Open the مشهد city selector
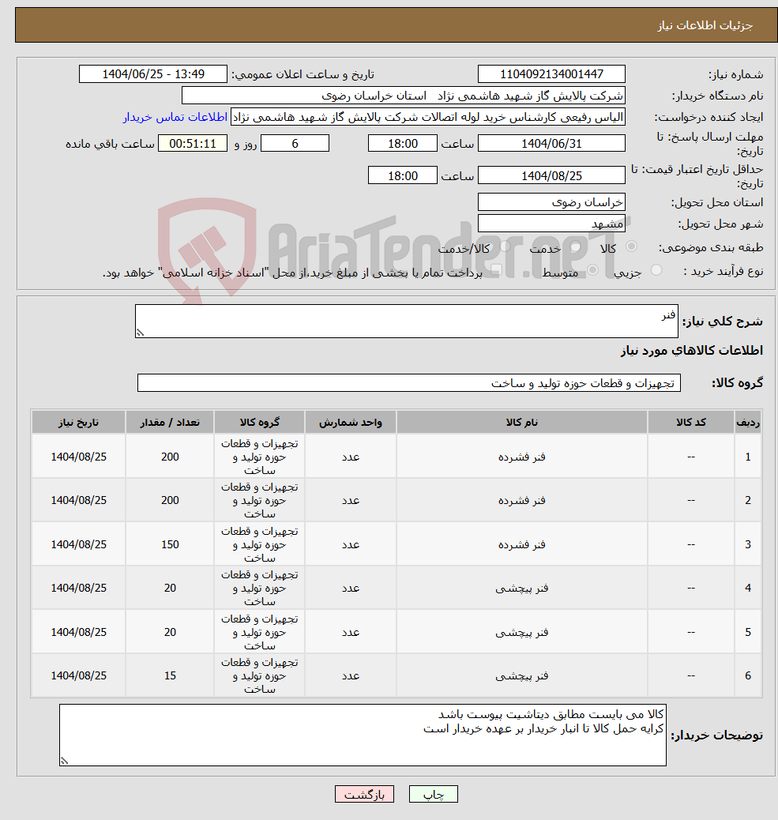 551,223
